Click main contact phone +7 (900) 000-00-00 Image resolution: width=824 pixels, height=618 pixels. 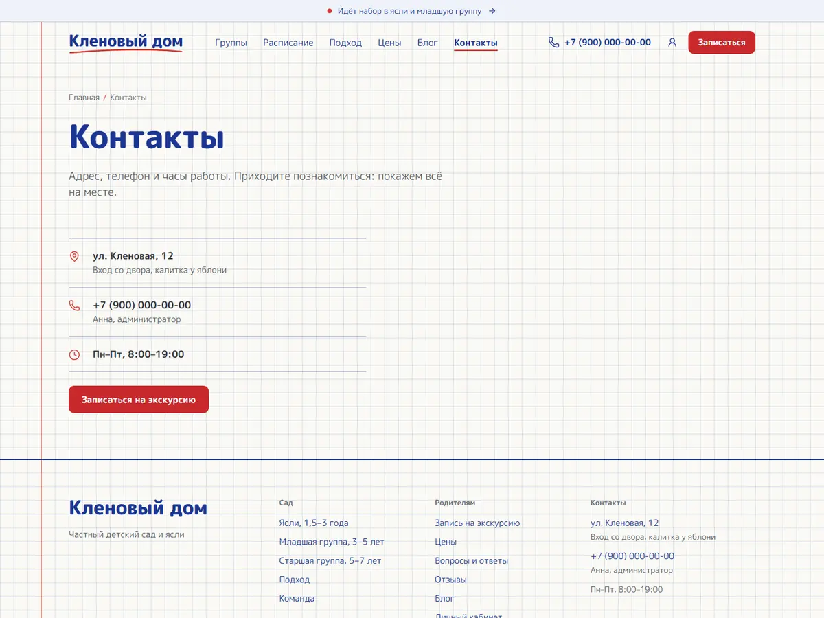pyautogui.click(x=142, y=306)
